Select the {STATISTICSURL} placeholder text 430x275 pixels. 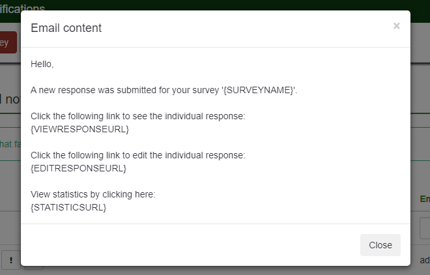(x=68, y=207)
